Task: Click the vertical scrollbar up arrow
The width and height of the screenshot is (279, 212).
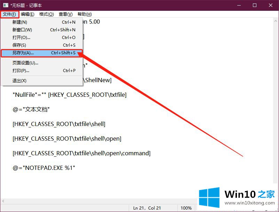Action: click(x=276, y=21)
